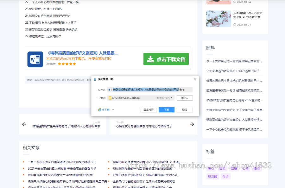Screen dimensions: 285x188
Task: Click the IE下载 link
Action: coord(106,110)
